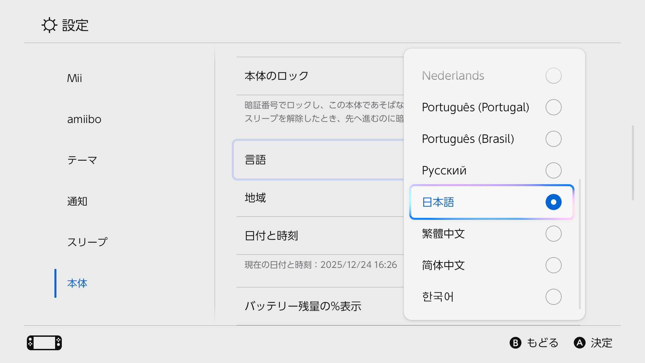Click the handheld controller battery icon
This screenshot has height=363, width=645.
click(x=44, y=343)
